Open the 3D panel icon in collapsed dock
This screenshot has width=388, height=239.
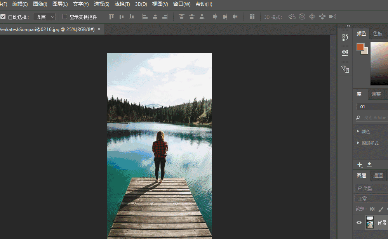[345, 69]
